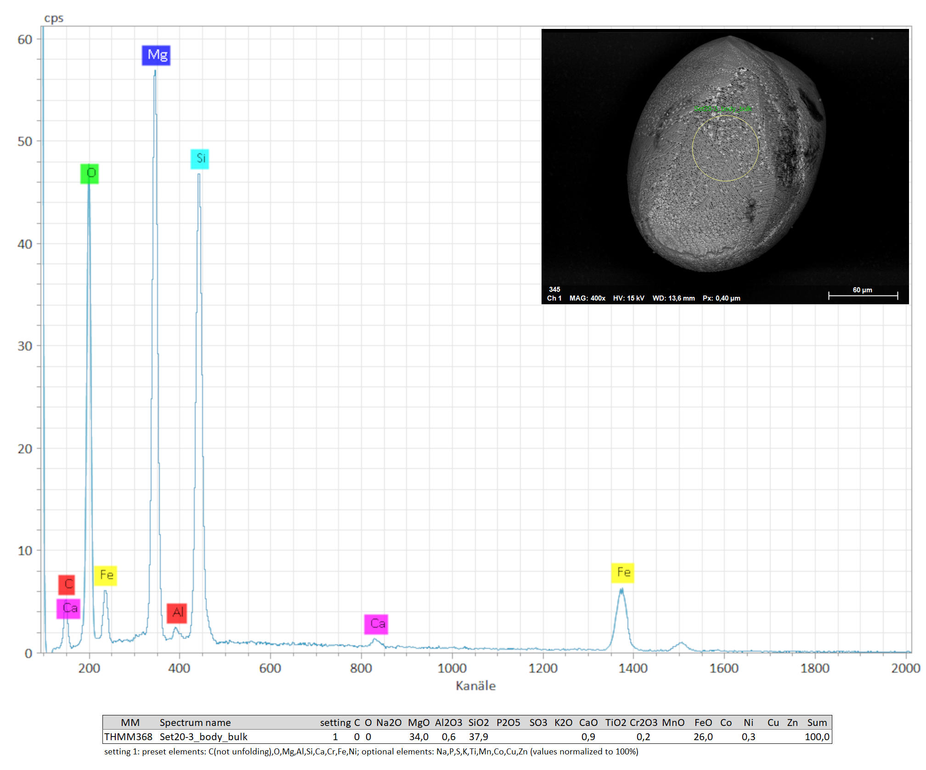Click the green O element label

click(x=90, y=173)
